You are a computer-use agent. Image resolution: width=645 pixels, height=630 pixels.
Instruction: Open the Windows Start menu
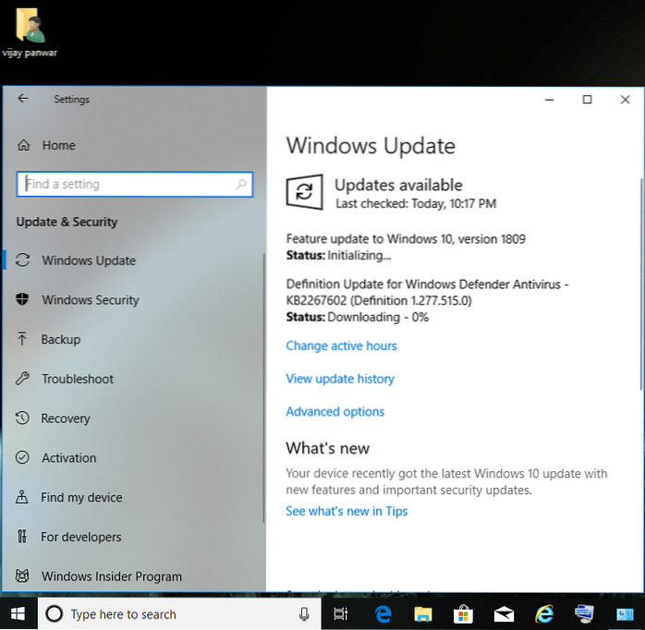[18, 613]
